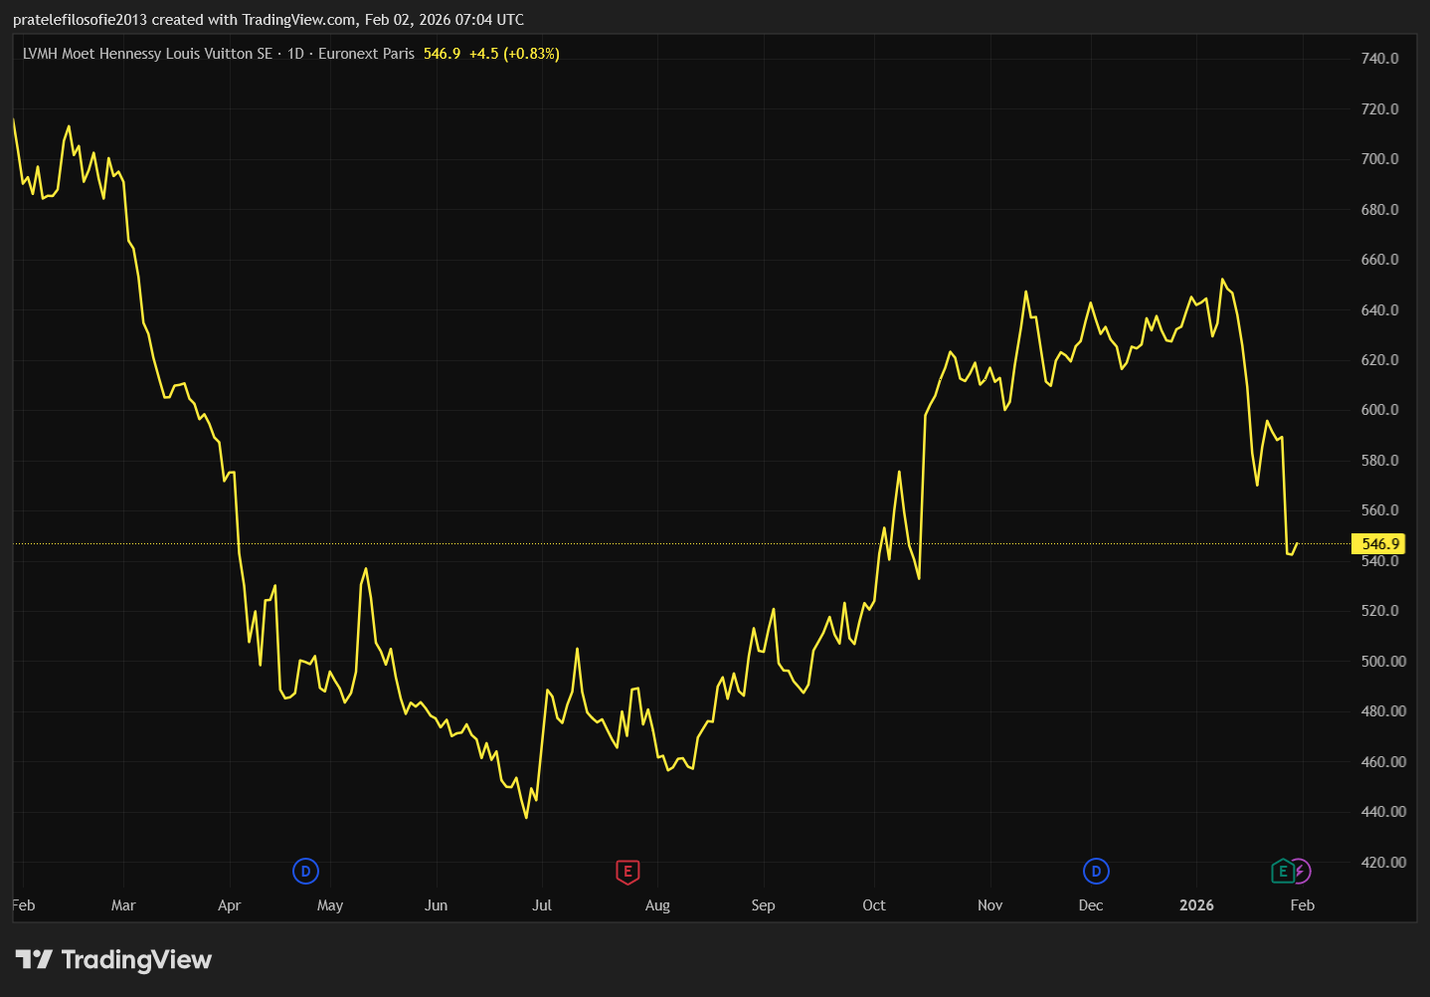Click the Euronext Paris exchange label
The width and height of the screenshot is (1430, 997).
pos(366,54)
